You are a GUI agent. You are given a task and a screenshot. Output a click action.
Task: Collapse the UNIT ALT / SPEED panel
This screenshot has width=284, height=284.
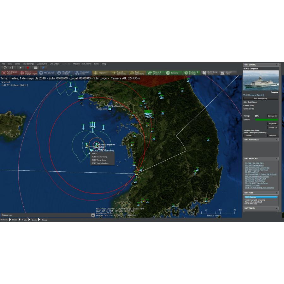click(276, 139)
